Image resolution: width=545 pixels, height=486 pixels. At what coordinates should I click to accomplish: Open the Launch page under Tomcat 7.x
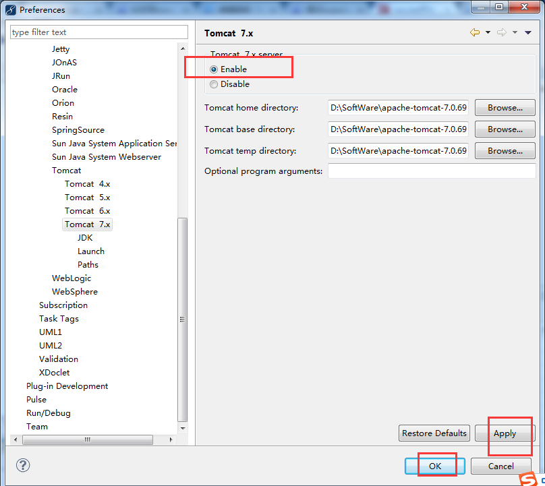coord(90,251)
